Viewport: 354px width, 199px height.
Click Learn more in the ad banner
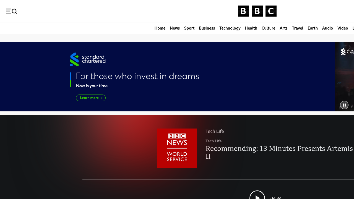click(x=91, y=98)
